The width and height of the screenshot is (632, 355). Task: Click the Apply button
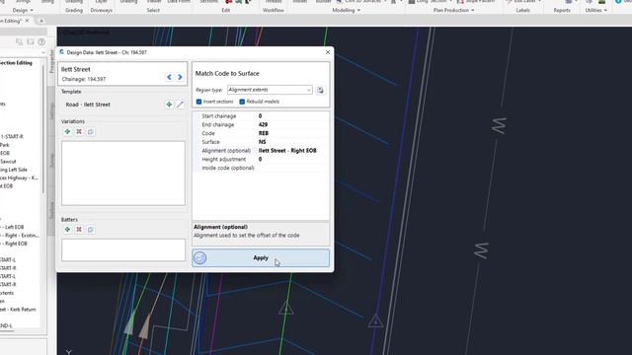[261, 258]
